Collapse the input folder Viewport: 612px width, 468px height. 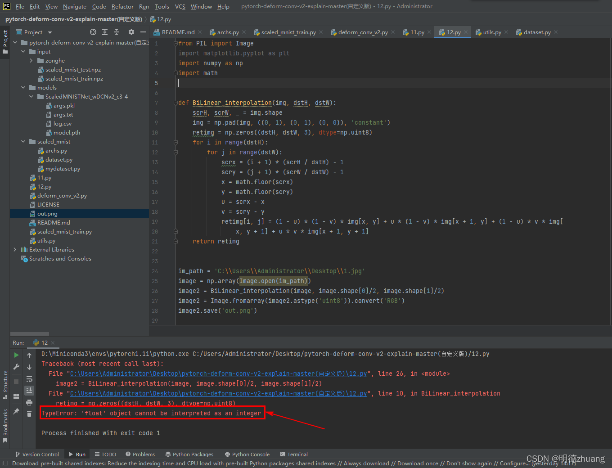23,52
